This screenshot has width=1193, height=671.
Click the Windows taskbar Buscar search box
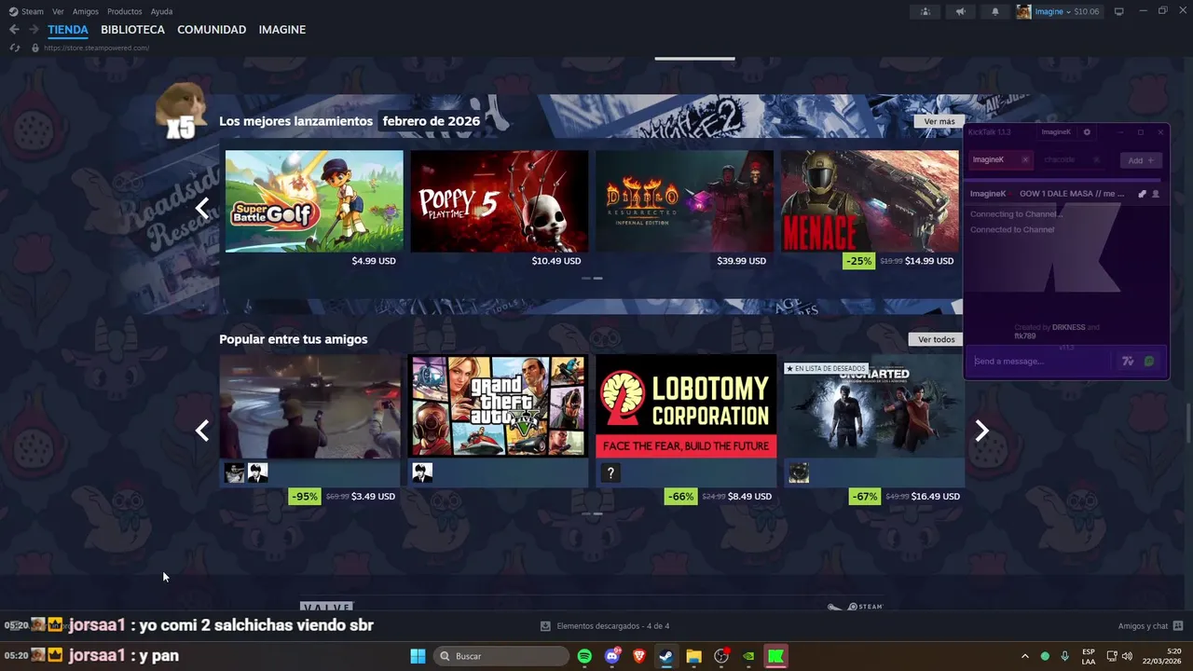click(502, 656)
